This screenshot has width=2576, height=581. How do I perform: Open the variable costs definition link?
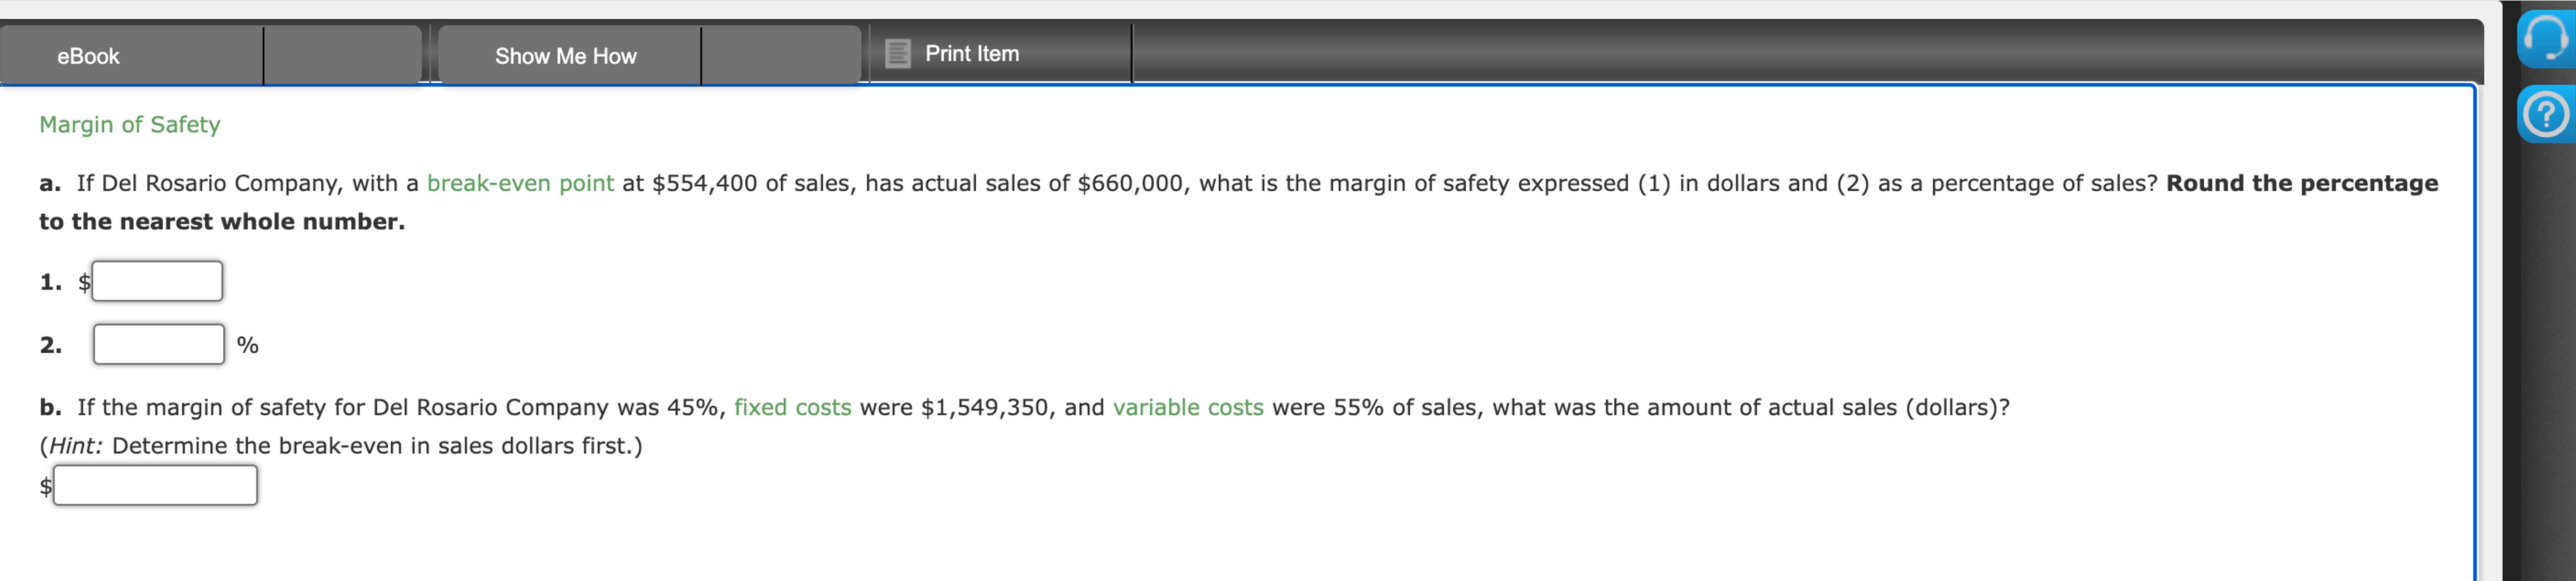click(x=1188, y=407)
